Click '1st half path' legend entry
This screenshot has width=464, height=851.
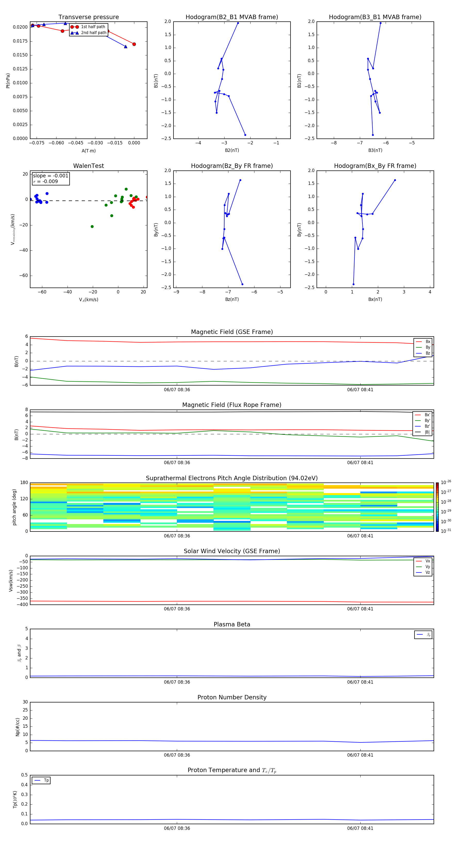click(x=88, y=27)
